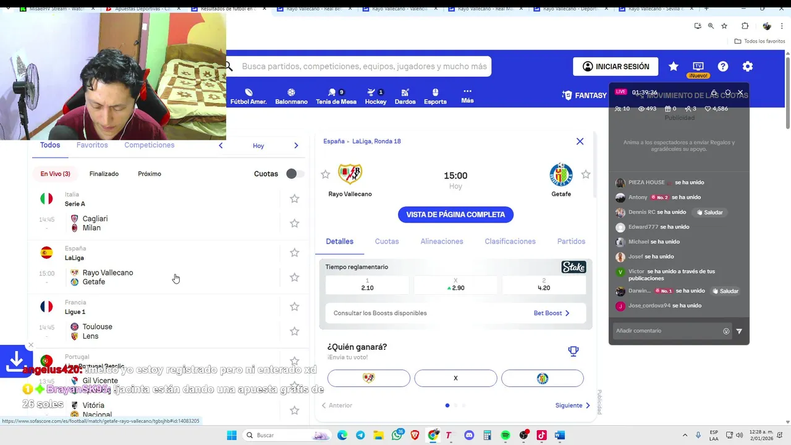
Task: Go to next day arrow beside Hoy
Action: (296, 146)
